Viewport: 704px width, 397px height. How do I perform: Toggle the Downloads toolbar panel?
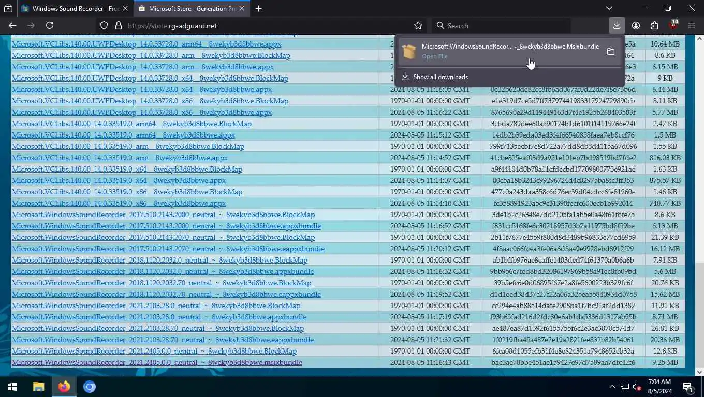point(617,25)
